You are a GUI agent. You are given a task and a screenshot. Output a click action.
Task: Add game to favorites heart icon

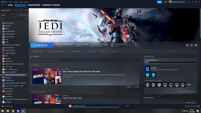click(x=196, y=45)
